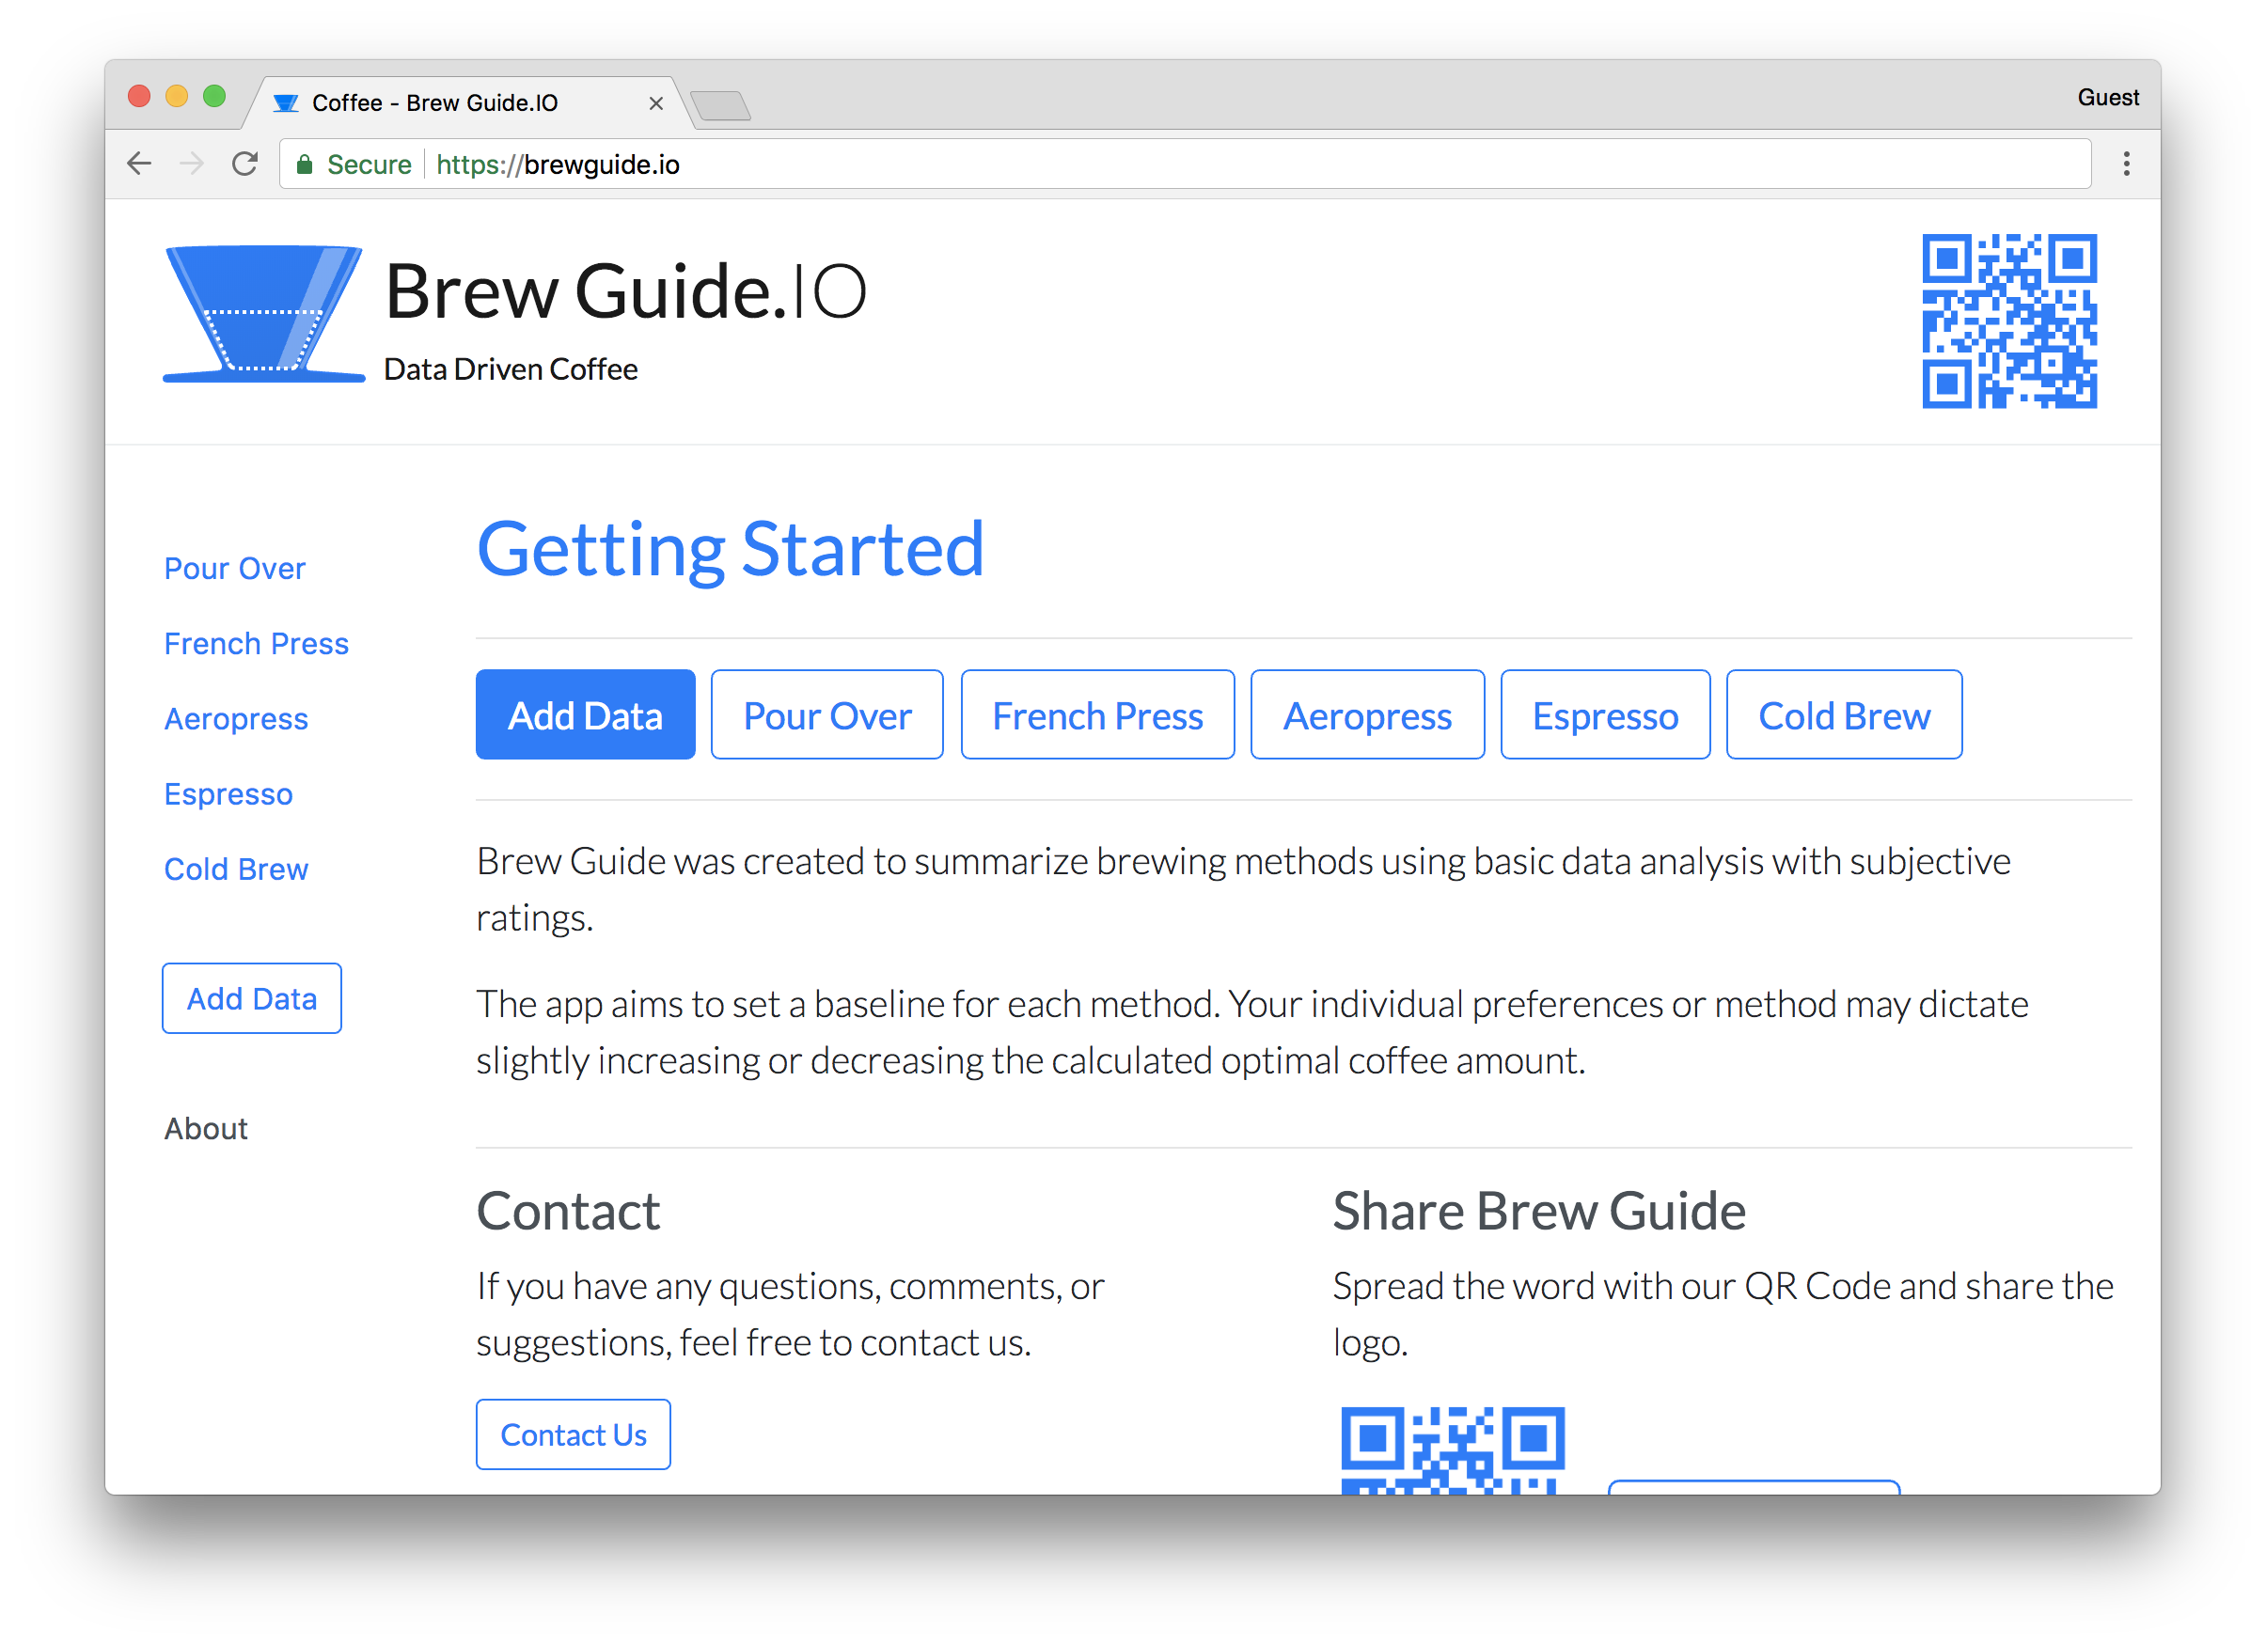Click the Secure padlock indicator
The image size is (2266, 1645).
(305, 164)
